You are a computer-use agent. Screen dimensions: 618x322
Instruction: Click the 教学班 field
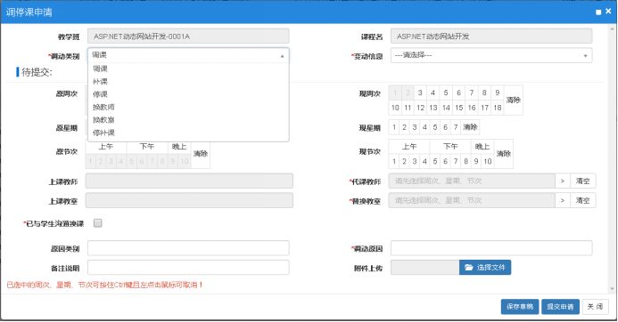pyautogui.click(x=188, y=36)
